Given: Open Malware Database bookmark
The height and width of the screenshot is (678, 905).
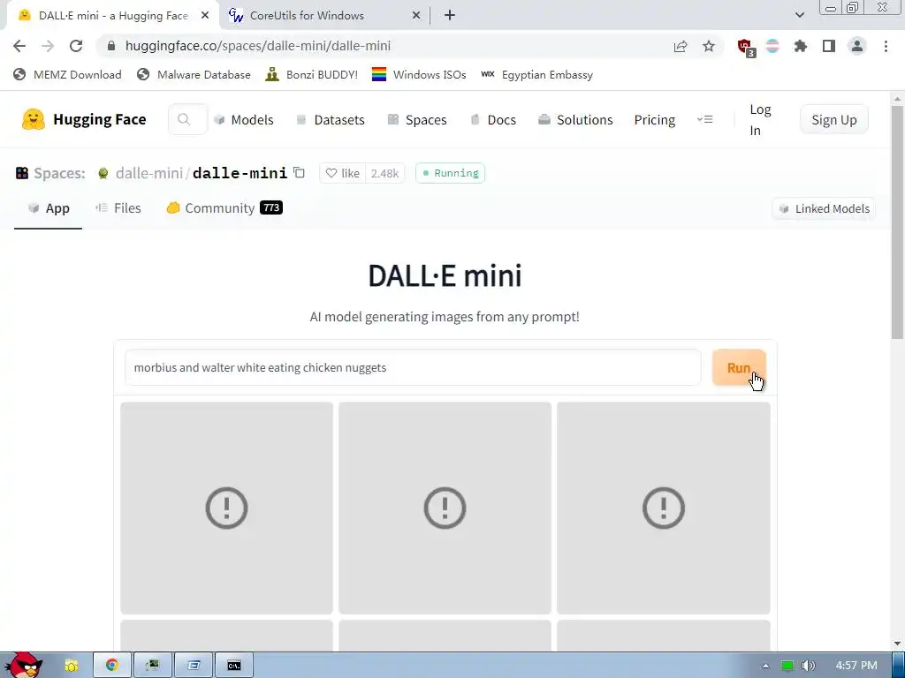Looking at the screenshot, I should (x=194, y=74).
